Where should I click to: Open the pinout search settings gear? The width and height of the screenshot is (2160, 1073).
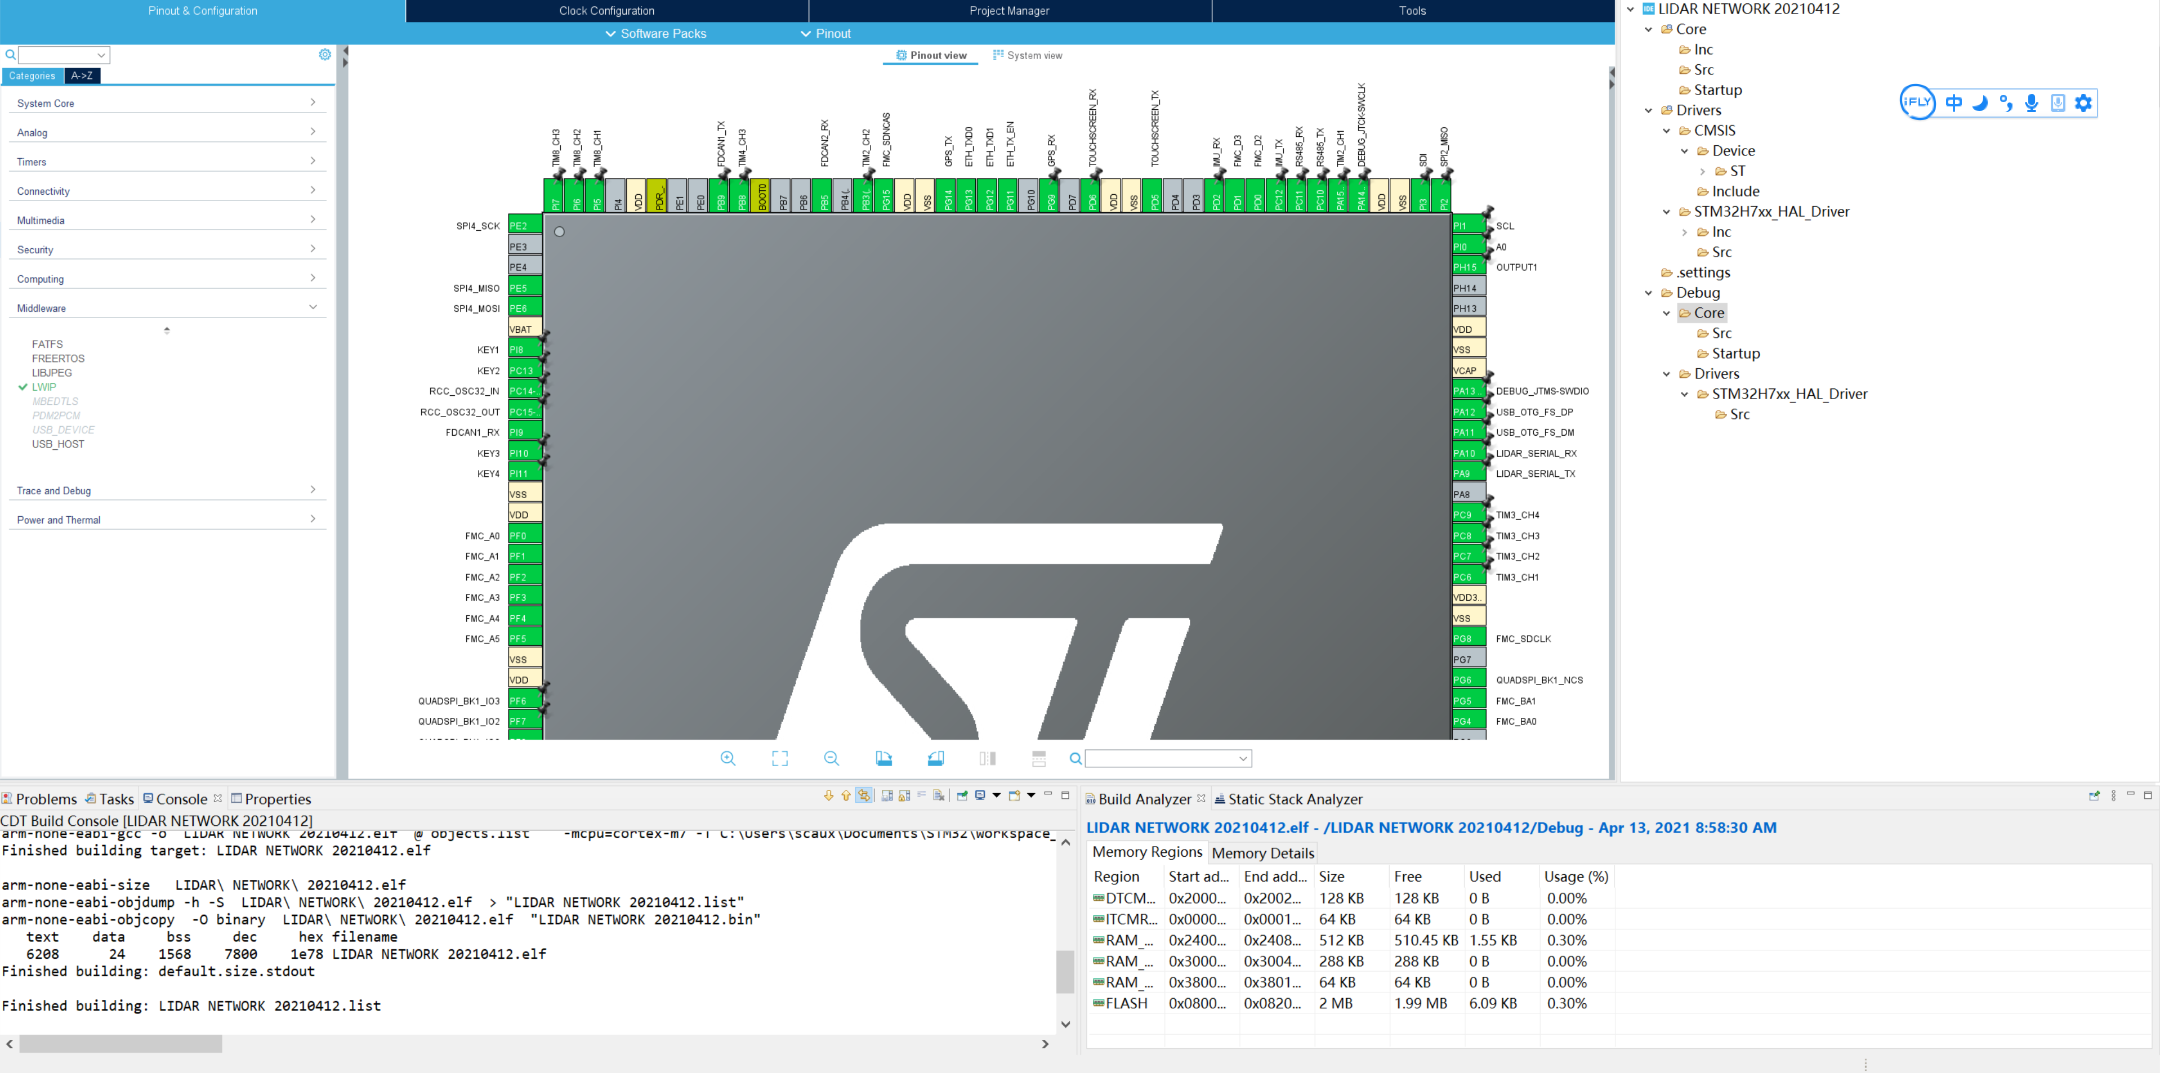pos(325,55)
